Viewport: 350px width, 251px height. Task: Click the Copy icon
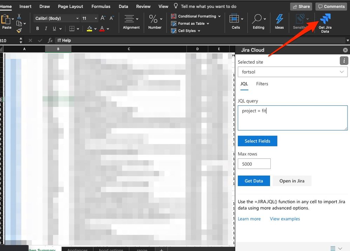click(x=19, y=23)
